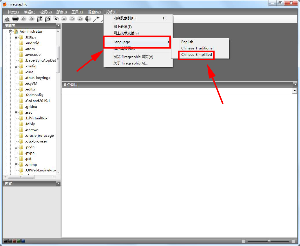This screenshot has width=300, height=246.
Task: Click the magnifier zoom-in tool icon
Action: (x=96, y=19)
